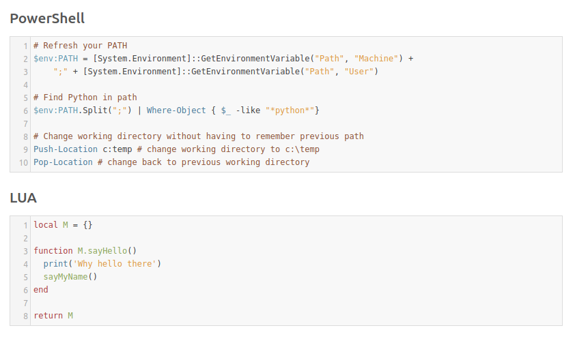This screenshot has width=575, height=343.
Task: Click the 'end' keyword in LUA code
Action: coord(41,290)
